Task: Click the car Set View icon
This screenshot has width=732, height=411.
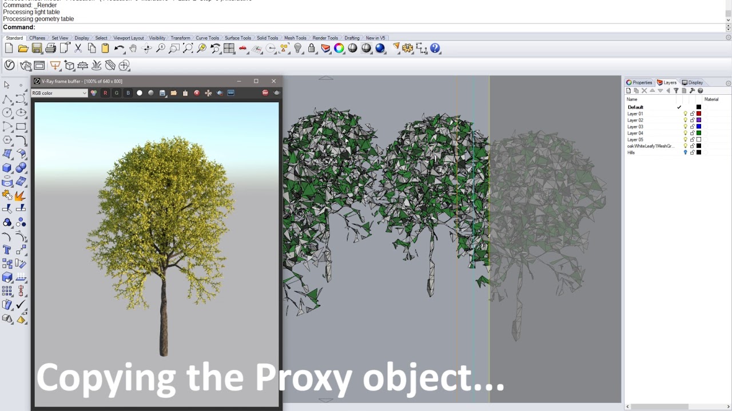Action: coord(243,49)
